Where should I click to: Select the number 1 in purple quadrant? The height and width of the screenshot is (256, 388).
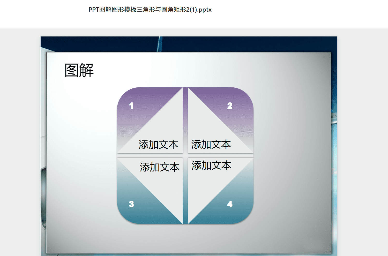point(131,106)
